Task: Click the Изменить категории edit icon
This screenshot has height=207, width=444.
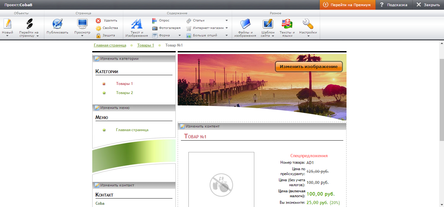Action: tap(97, 59)
